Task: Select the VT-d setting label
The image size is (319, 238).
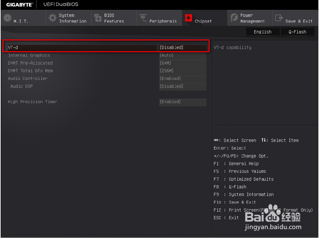Action: (13, 47)
